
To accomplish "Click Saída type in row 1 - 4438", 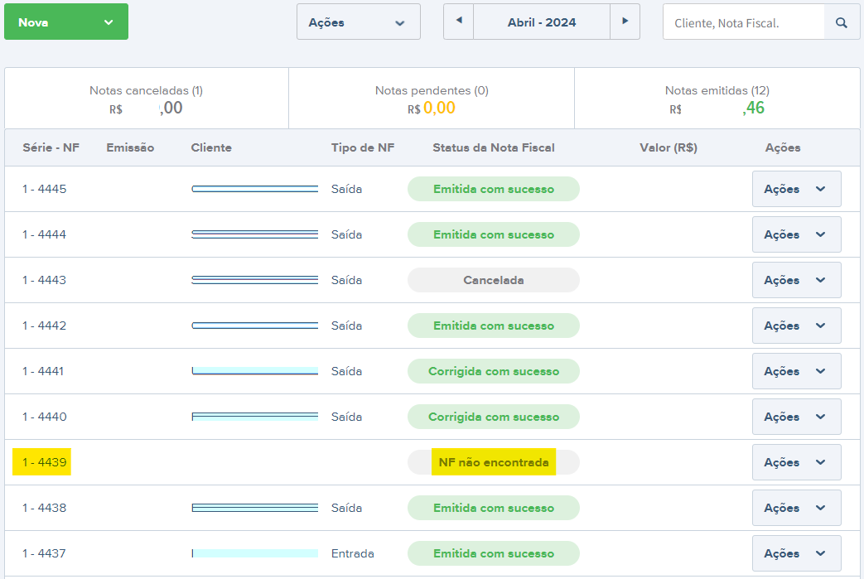I will coord(346,508).
